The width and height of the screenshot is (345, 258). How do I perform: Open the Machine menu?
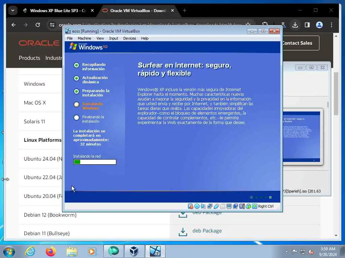84,38
